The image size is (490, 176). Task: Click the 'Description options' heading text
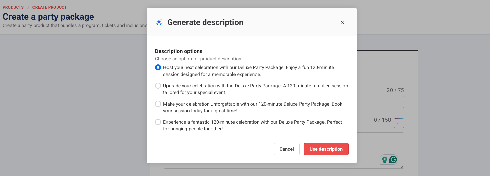179,51
